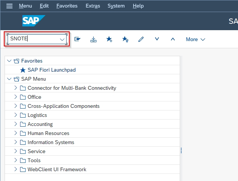Select the Tools folder entry
Screen dimensions: 238x181
coord(34,160)
